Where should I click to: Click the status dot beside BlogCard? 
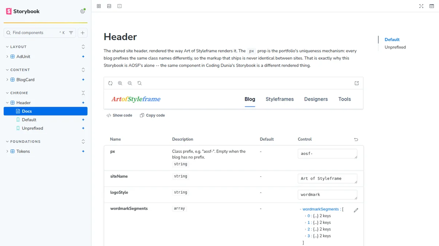(x=83, y=79)
